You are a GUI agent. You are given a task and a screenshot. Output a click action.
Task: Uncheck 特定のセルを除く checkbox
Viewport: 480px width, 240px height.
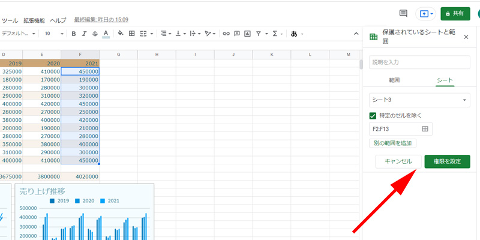373,116
